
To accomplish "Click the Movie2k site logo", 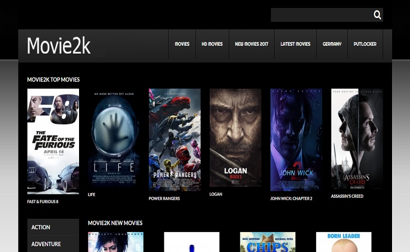I will (x=58, y=46).
